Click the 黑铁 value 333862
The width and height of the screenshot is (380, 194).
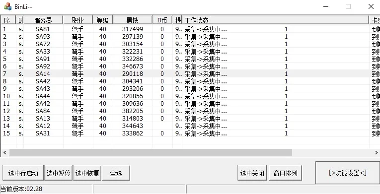click(133, 133)
